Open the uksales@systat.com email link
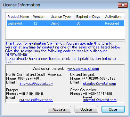Screen dimensions: 130x117 pyautogui.click(x=99, y=84)
